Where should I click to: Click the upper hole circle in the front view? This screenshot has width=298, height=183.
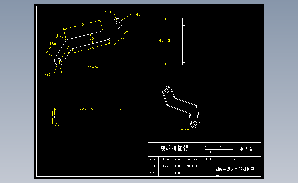point(118,23)
